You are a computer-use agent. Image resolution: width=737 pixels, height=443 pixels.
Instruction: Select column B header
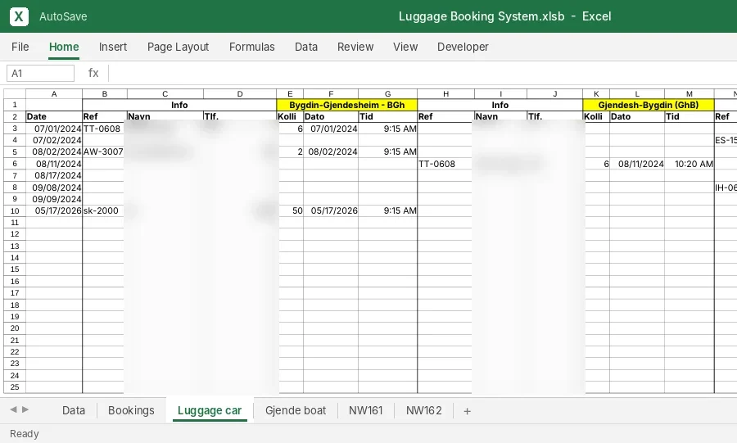tap(105, 94)
